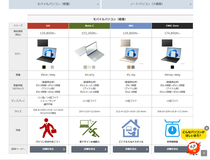The image size is (210, 160).
Task: Open the FMV Zero series header
Action: pos(172,26)
